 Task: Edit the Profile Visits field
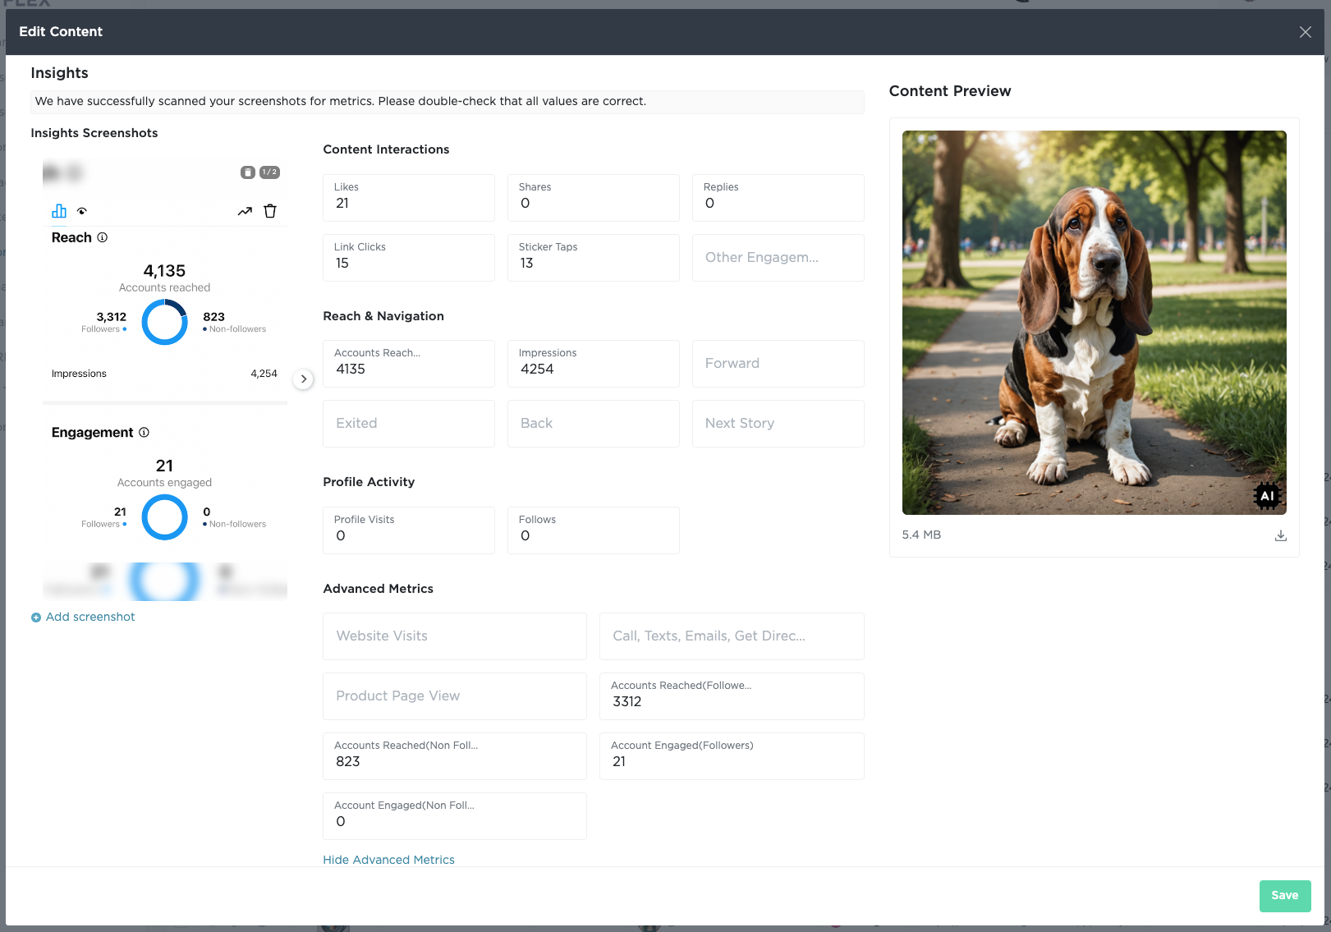pyautogui.click(x=409, y=530)
